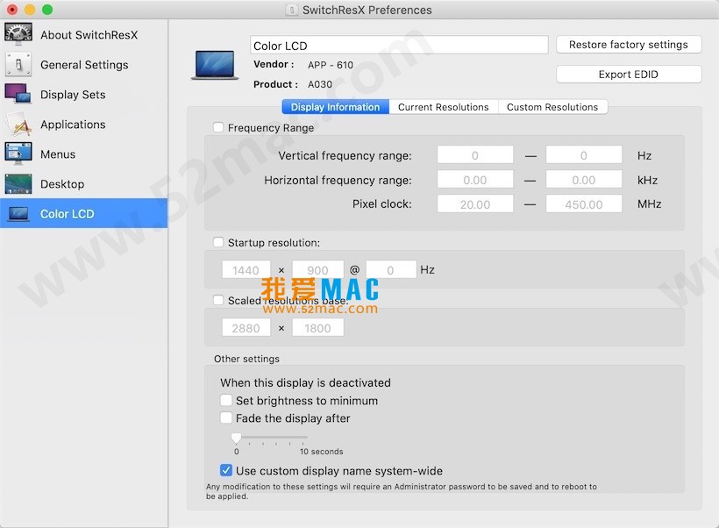719x528 pixels.
Task: Click startup refresh rate Hz field
Action: 391,270
